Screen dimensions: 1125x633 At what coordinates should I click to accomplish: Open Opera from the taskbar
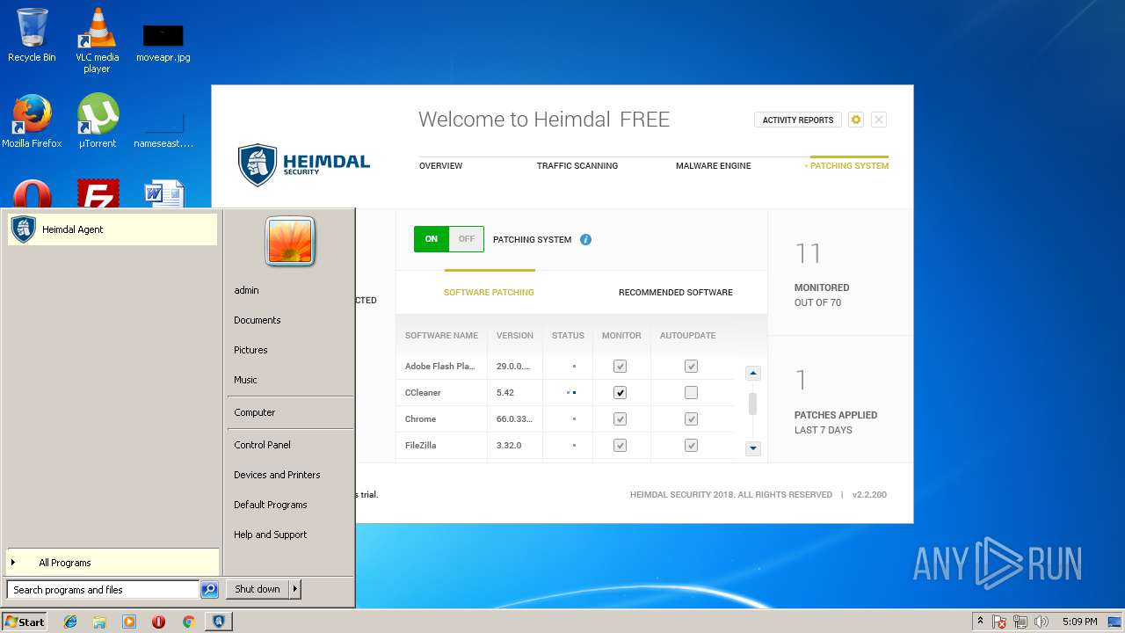[158, 622]
